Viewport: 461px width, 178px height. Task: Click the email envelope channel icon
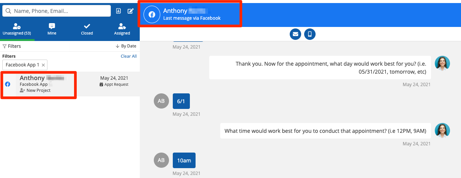(x=295, y=34)
